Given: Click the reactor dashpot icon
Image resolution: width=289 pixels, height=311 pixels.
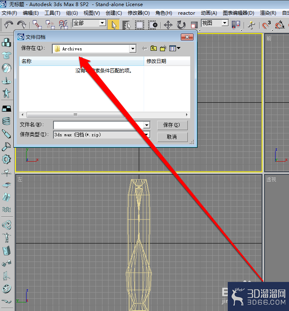Looking at the screenshot, I should click(7, 134).
